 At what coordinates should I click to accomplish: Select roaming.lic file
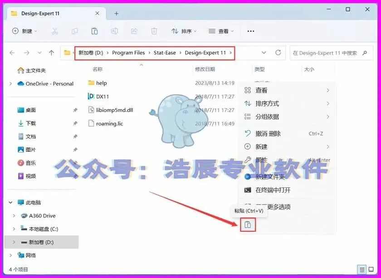[x=105, y=124]
